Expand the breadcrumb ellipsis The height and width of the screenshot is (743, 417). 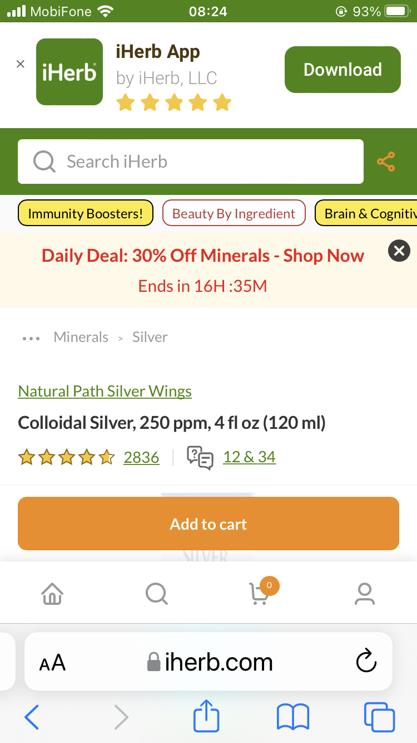31,338
